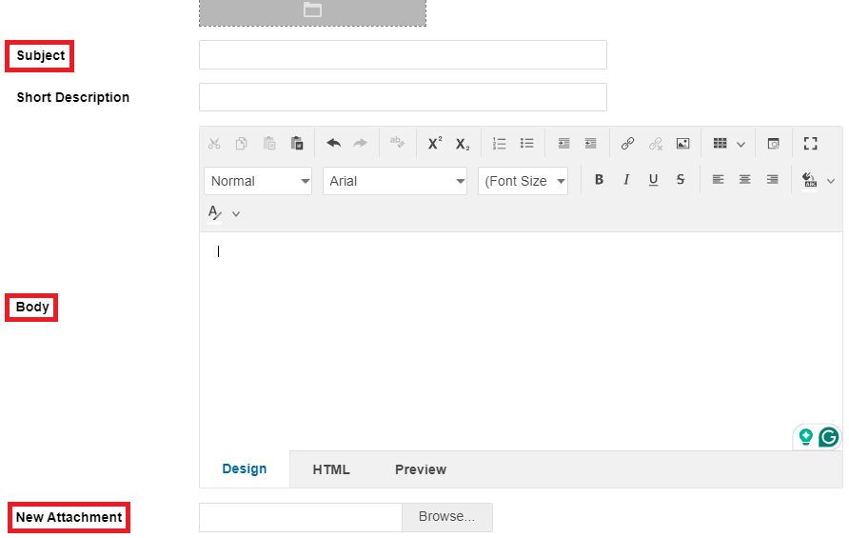Screen dimensions: 849x538
Task: Switch editor to full screen mode
Action: [x=811, y=144]
